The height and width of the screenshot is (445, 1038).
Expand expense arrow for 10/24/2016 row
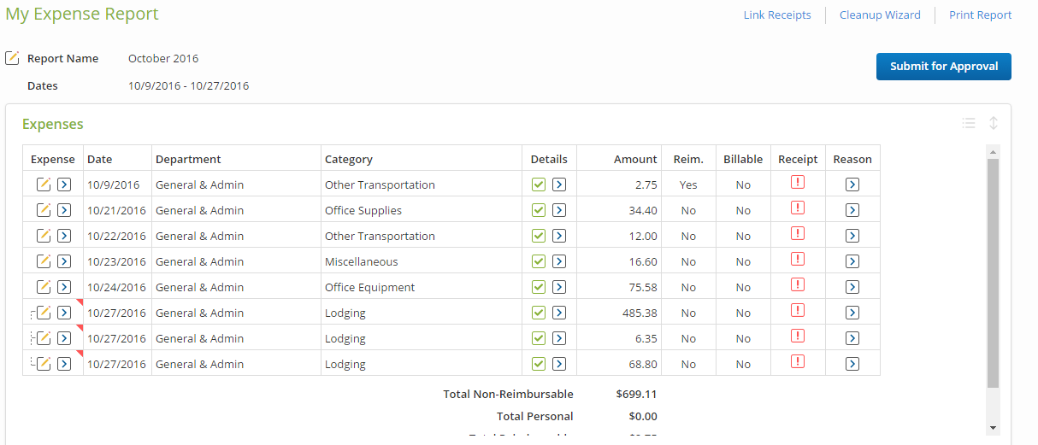tap(64, 287)
